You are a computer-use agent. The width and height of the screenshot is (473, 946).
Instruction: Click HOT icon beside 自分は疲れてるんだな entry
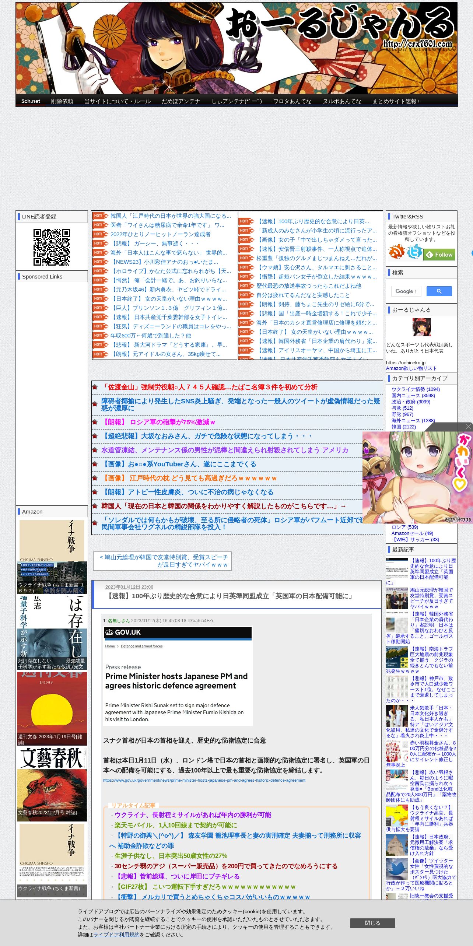point(246,295)
